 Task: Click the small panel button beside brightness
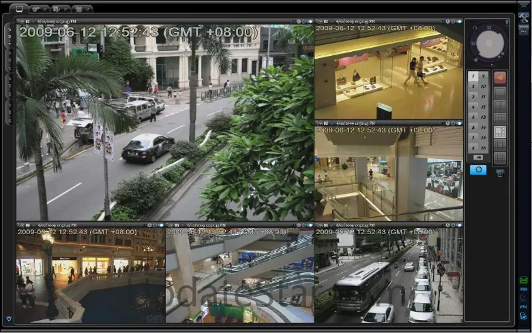click(x=500, y=173)
